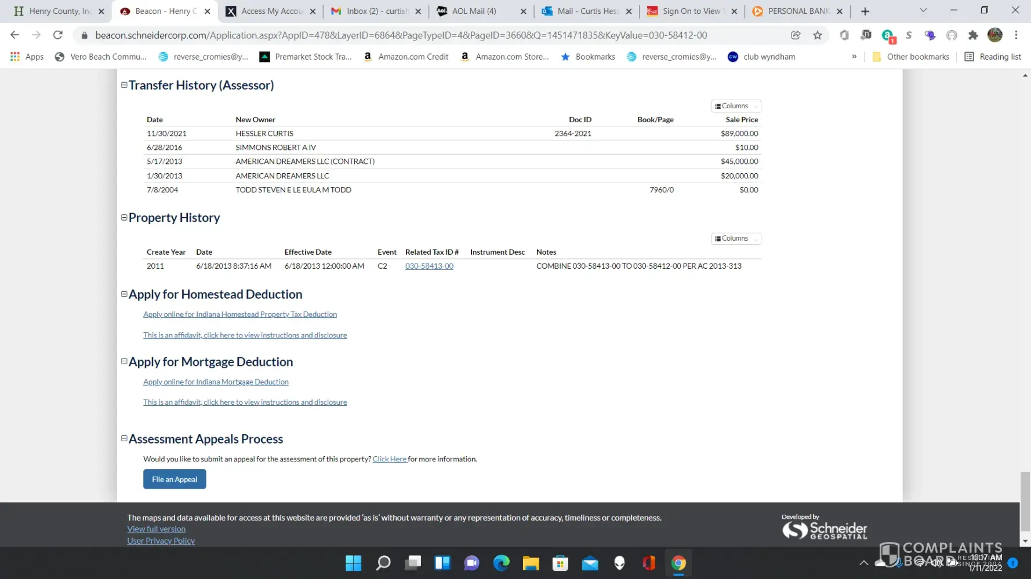Viewport: 1031px width, 579px height.
Task: Open File Explorer from the taskbar
Action: point(531,563)
